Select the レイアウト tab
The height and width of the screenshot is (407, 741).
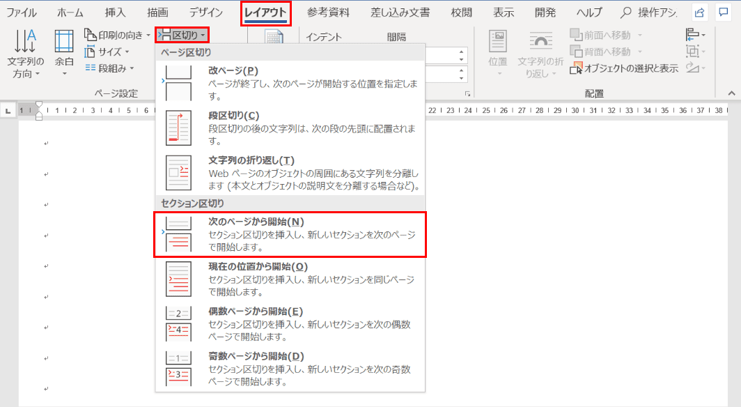tap(265, 13)
